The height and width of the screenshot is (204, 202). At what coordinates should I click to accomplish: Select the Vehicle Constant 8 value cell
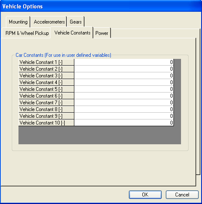click(124, 109)
